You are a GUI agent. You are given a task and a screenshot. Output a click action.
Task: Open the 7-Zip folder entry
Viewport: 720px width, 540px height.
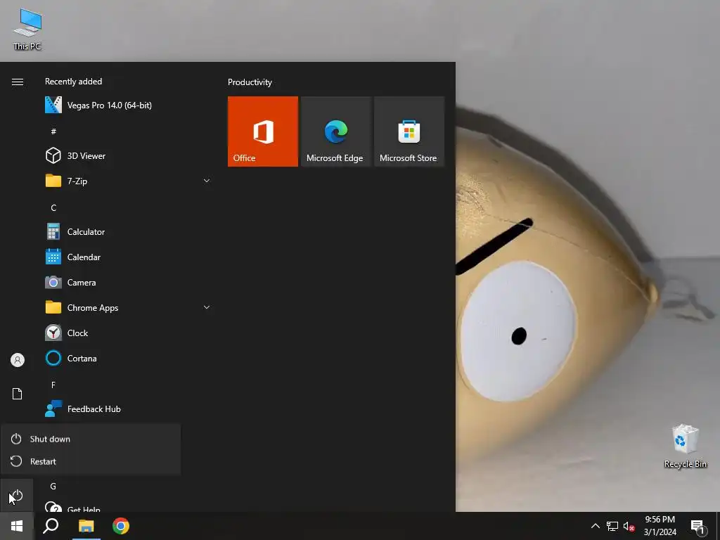(x=128, y=181)
